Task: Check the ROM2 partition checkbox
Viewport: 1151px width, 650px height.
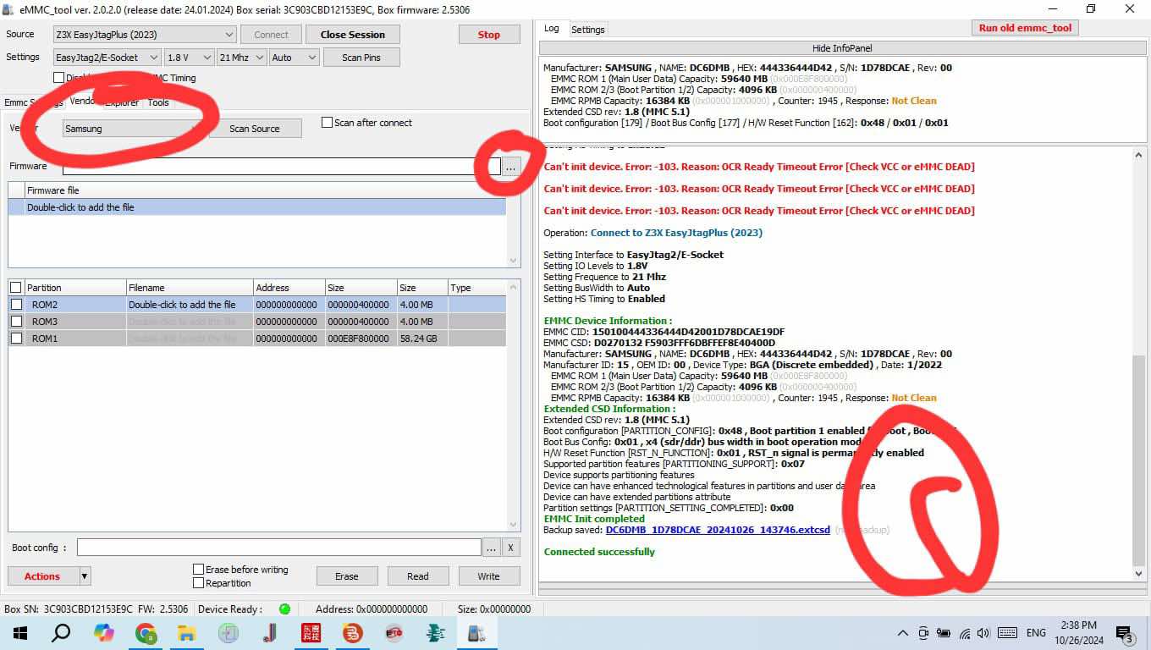Action: (x=16, y=305)
